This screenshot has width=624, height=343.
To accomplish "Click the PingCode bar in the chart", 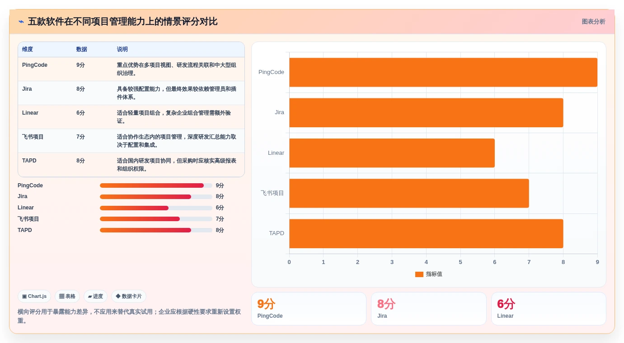I will pos(443,72).
